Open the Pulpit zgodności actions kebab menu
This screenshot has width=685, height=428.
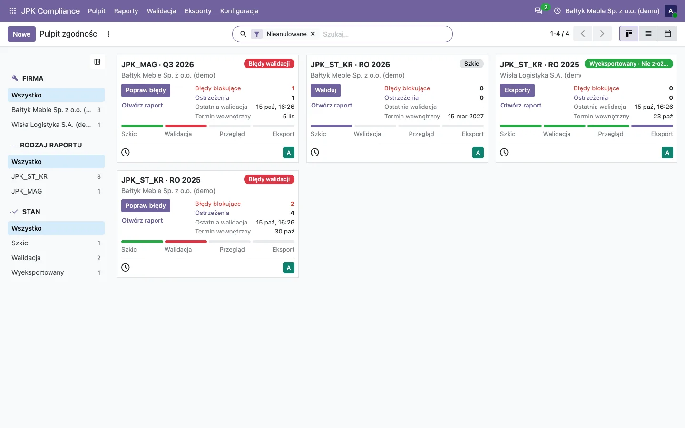[109, 34]
